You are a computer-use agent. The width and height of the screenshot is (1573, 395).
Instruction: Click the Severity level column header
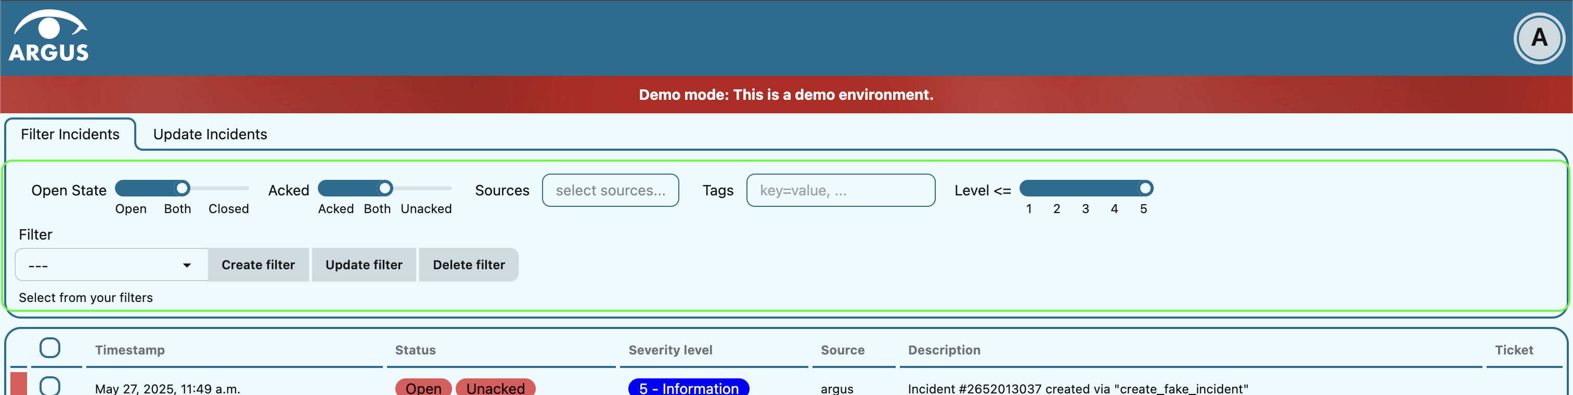671,350
